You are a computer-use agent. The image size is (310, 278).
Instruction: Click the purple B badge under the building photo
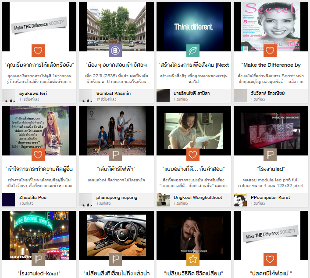115,51
